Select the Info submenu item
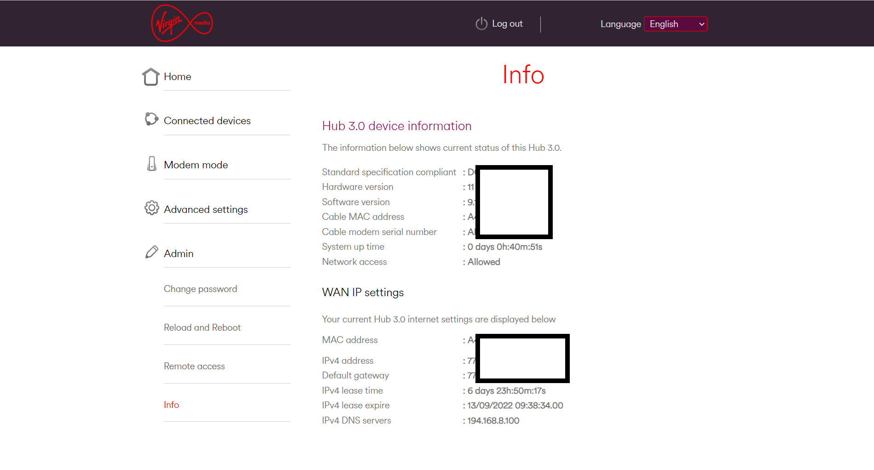 coord(171,405)
